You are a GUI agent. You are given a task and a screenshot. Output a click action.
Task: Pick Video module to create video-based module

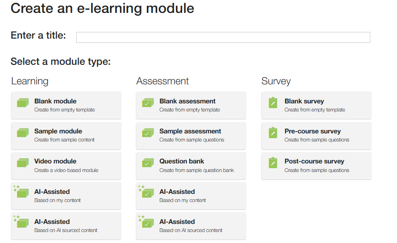[66, 166]
